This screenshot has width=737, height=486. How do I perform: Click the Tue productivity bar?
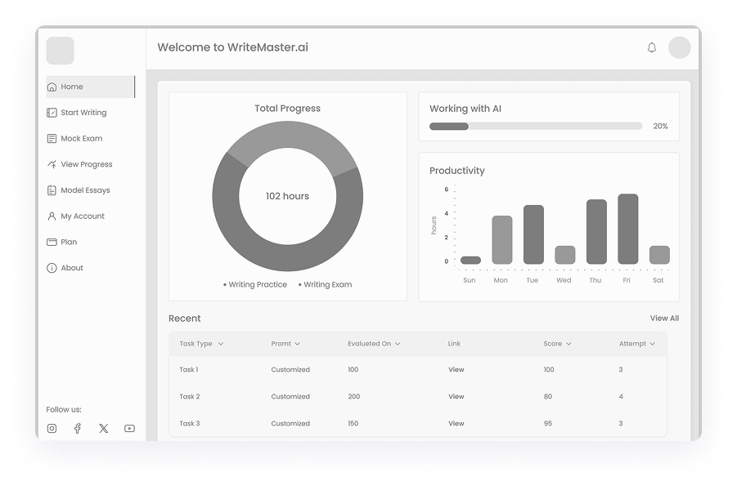click(x=533, y=234)
